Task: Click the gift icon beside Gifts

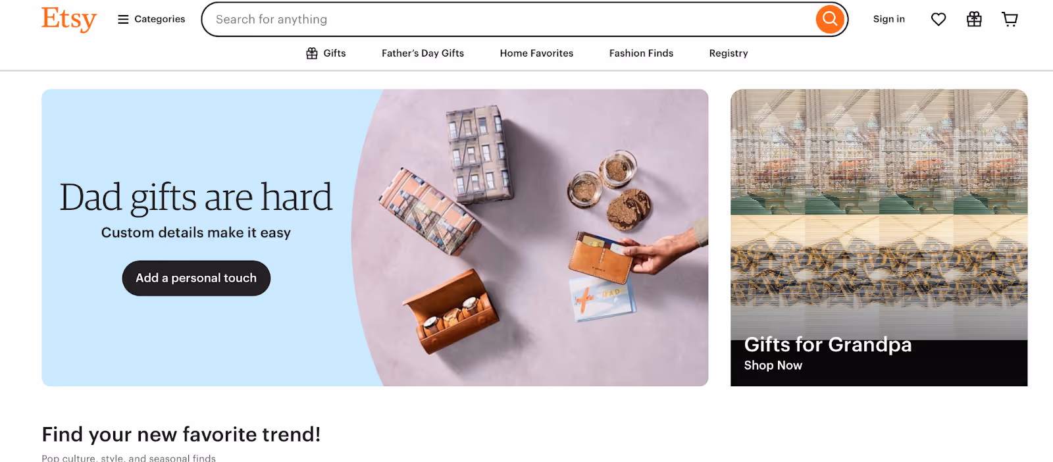Action: [312, 53]
